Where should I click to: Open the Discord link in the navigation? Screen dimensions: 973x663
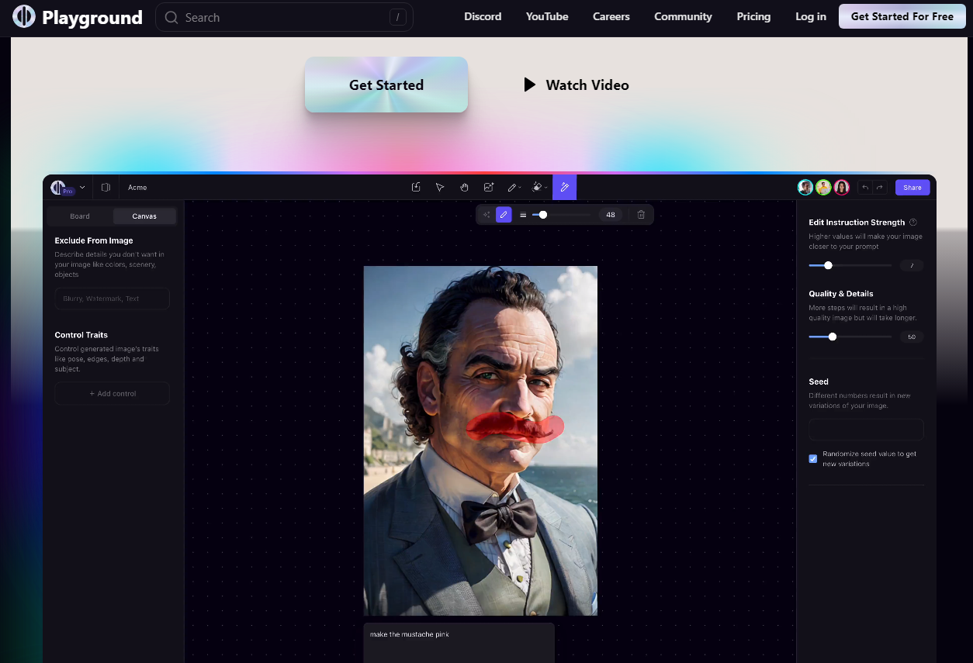[483, 16]
